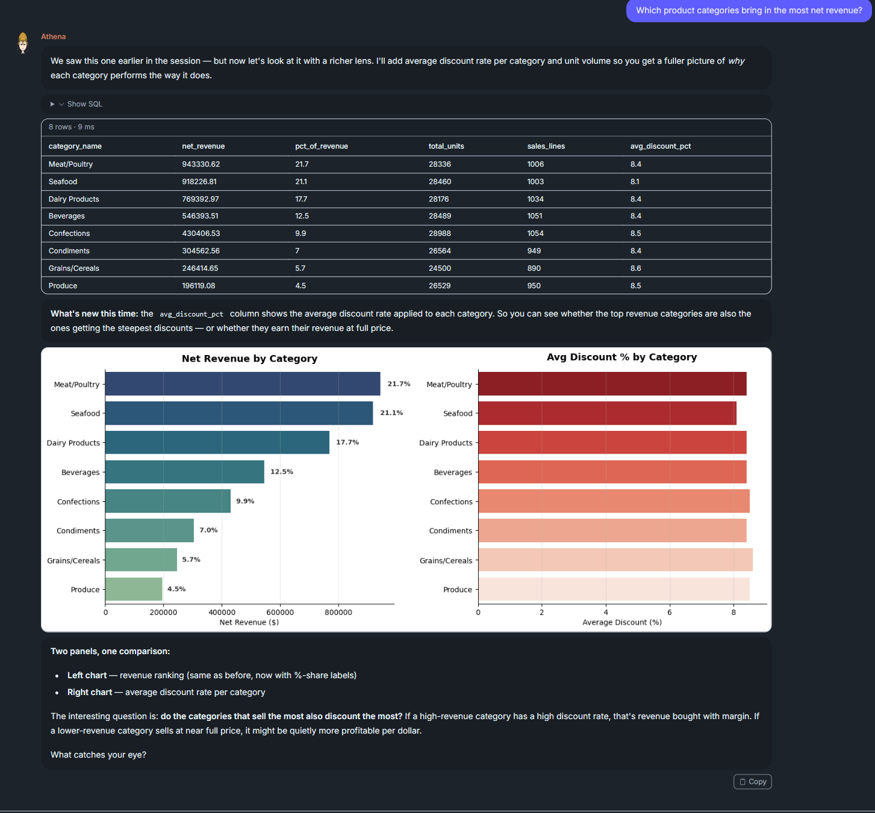Click the user question message bubble
The height and width of the screenshot is (813, 875).
coord(749,11)
